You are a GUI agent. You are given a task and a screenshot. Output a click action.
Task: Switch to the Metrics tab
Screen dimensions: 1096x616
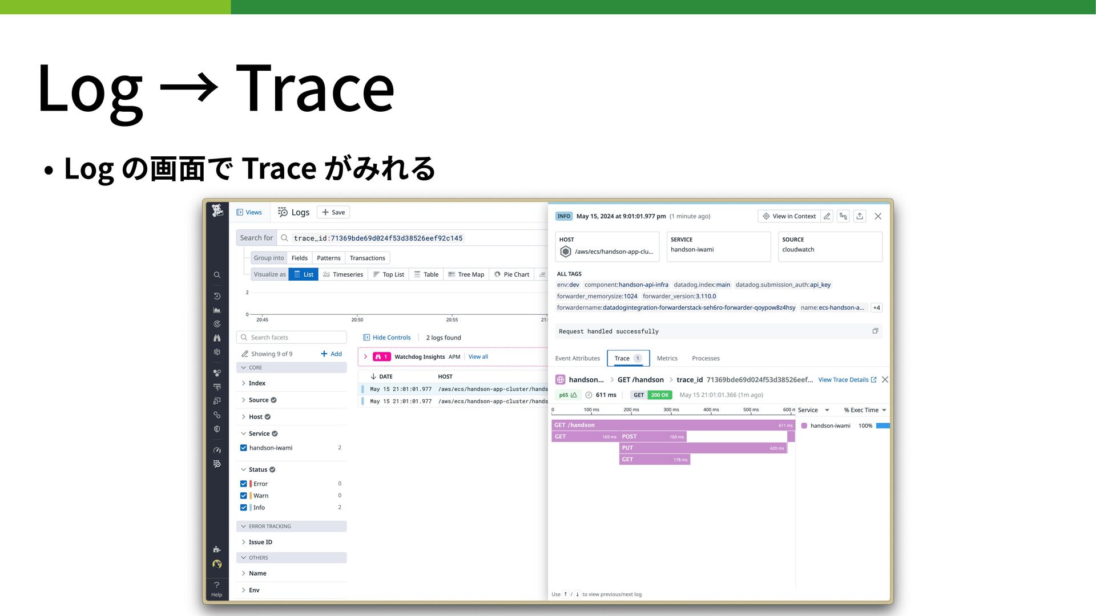coord(667,358)
